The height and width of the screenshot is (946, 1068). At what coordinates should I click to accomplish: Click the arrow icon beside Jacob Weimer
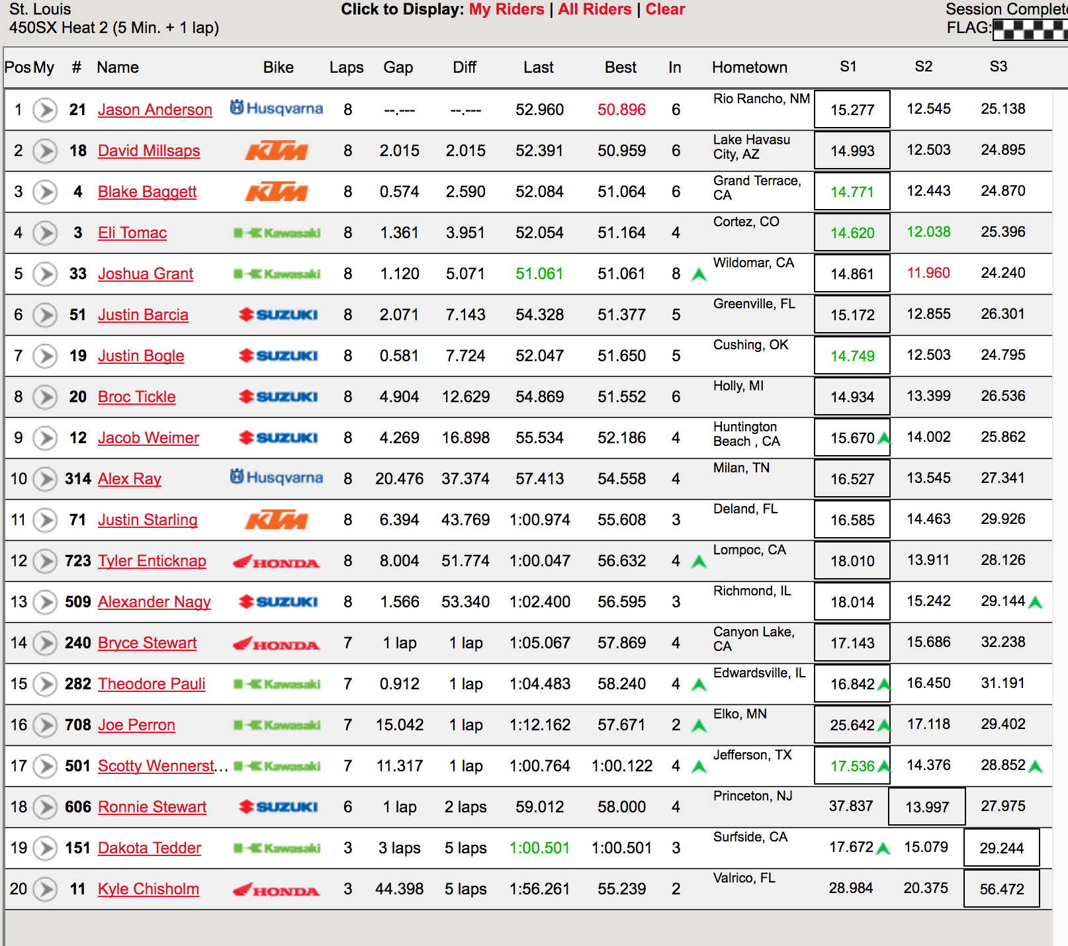coord(45,438)
